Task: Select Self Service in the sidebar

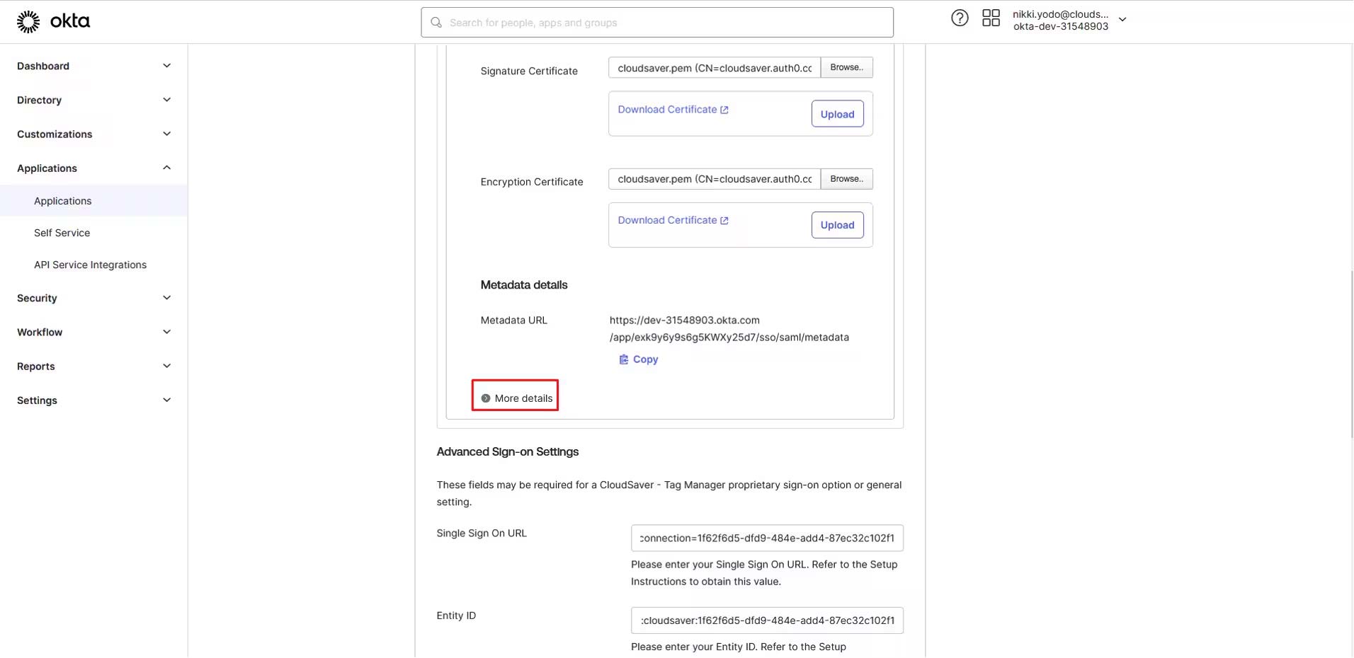Action: 62,233
